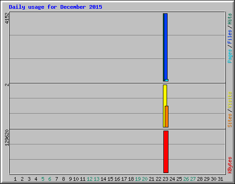
Task: Click the yellow Visits bar for day 23
Action: pyautogui.click(x=165, y=106)
